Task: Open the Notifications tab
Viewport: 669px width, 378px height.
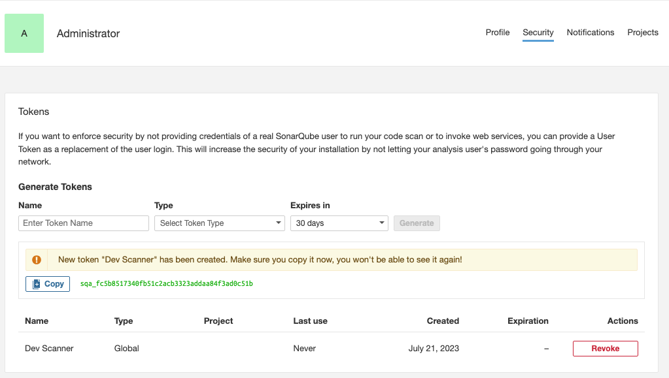Action: click(590, 33)
